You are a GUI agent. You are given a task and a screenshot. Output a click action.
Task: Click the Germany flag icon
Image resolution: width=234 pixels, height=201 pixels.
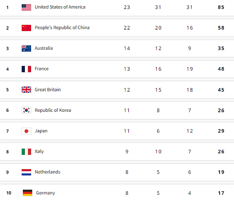(x=27, y=193)
